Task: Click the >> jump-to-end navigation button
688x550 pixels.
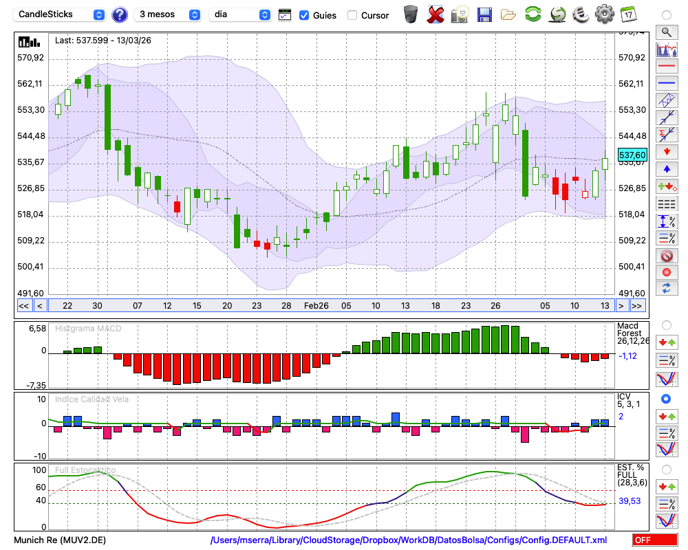Action: click(637, 306)
